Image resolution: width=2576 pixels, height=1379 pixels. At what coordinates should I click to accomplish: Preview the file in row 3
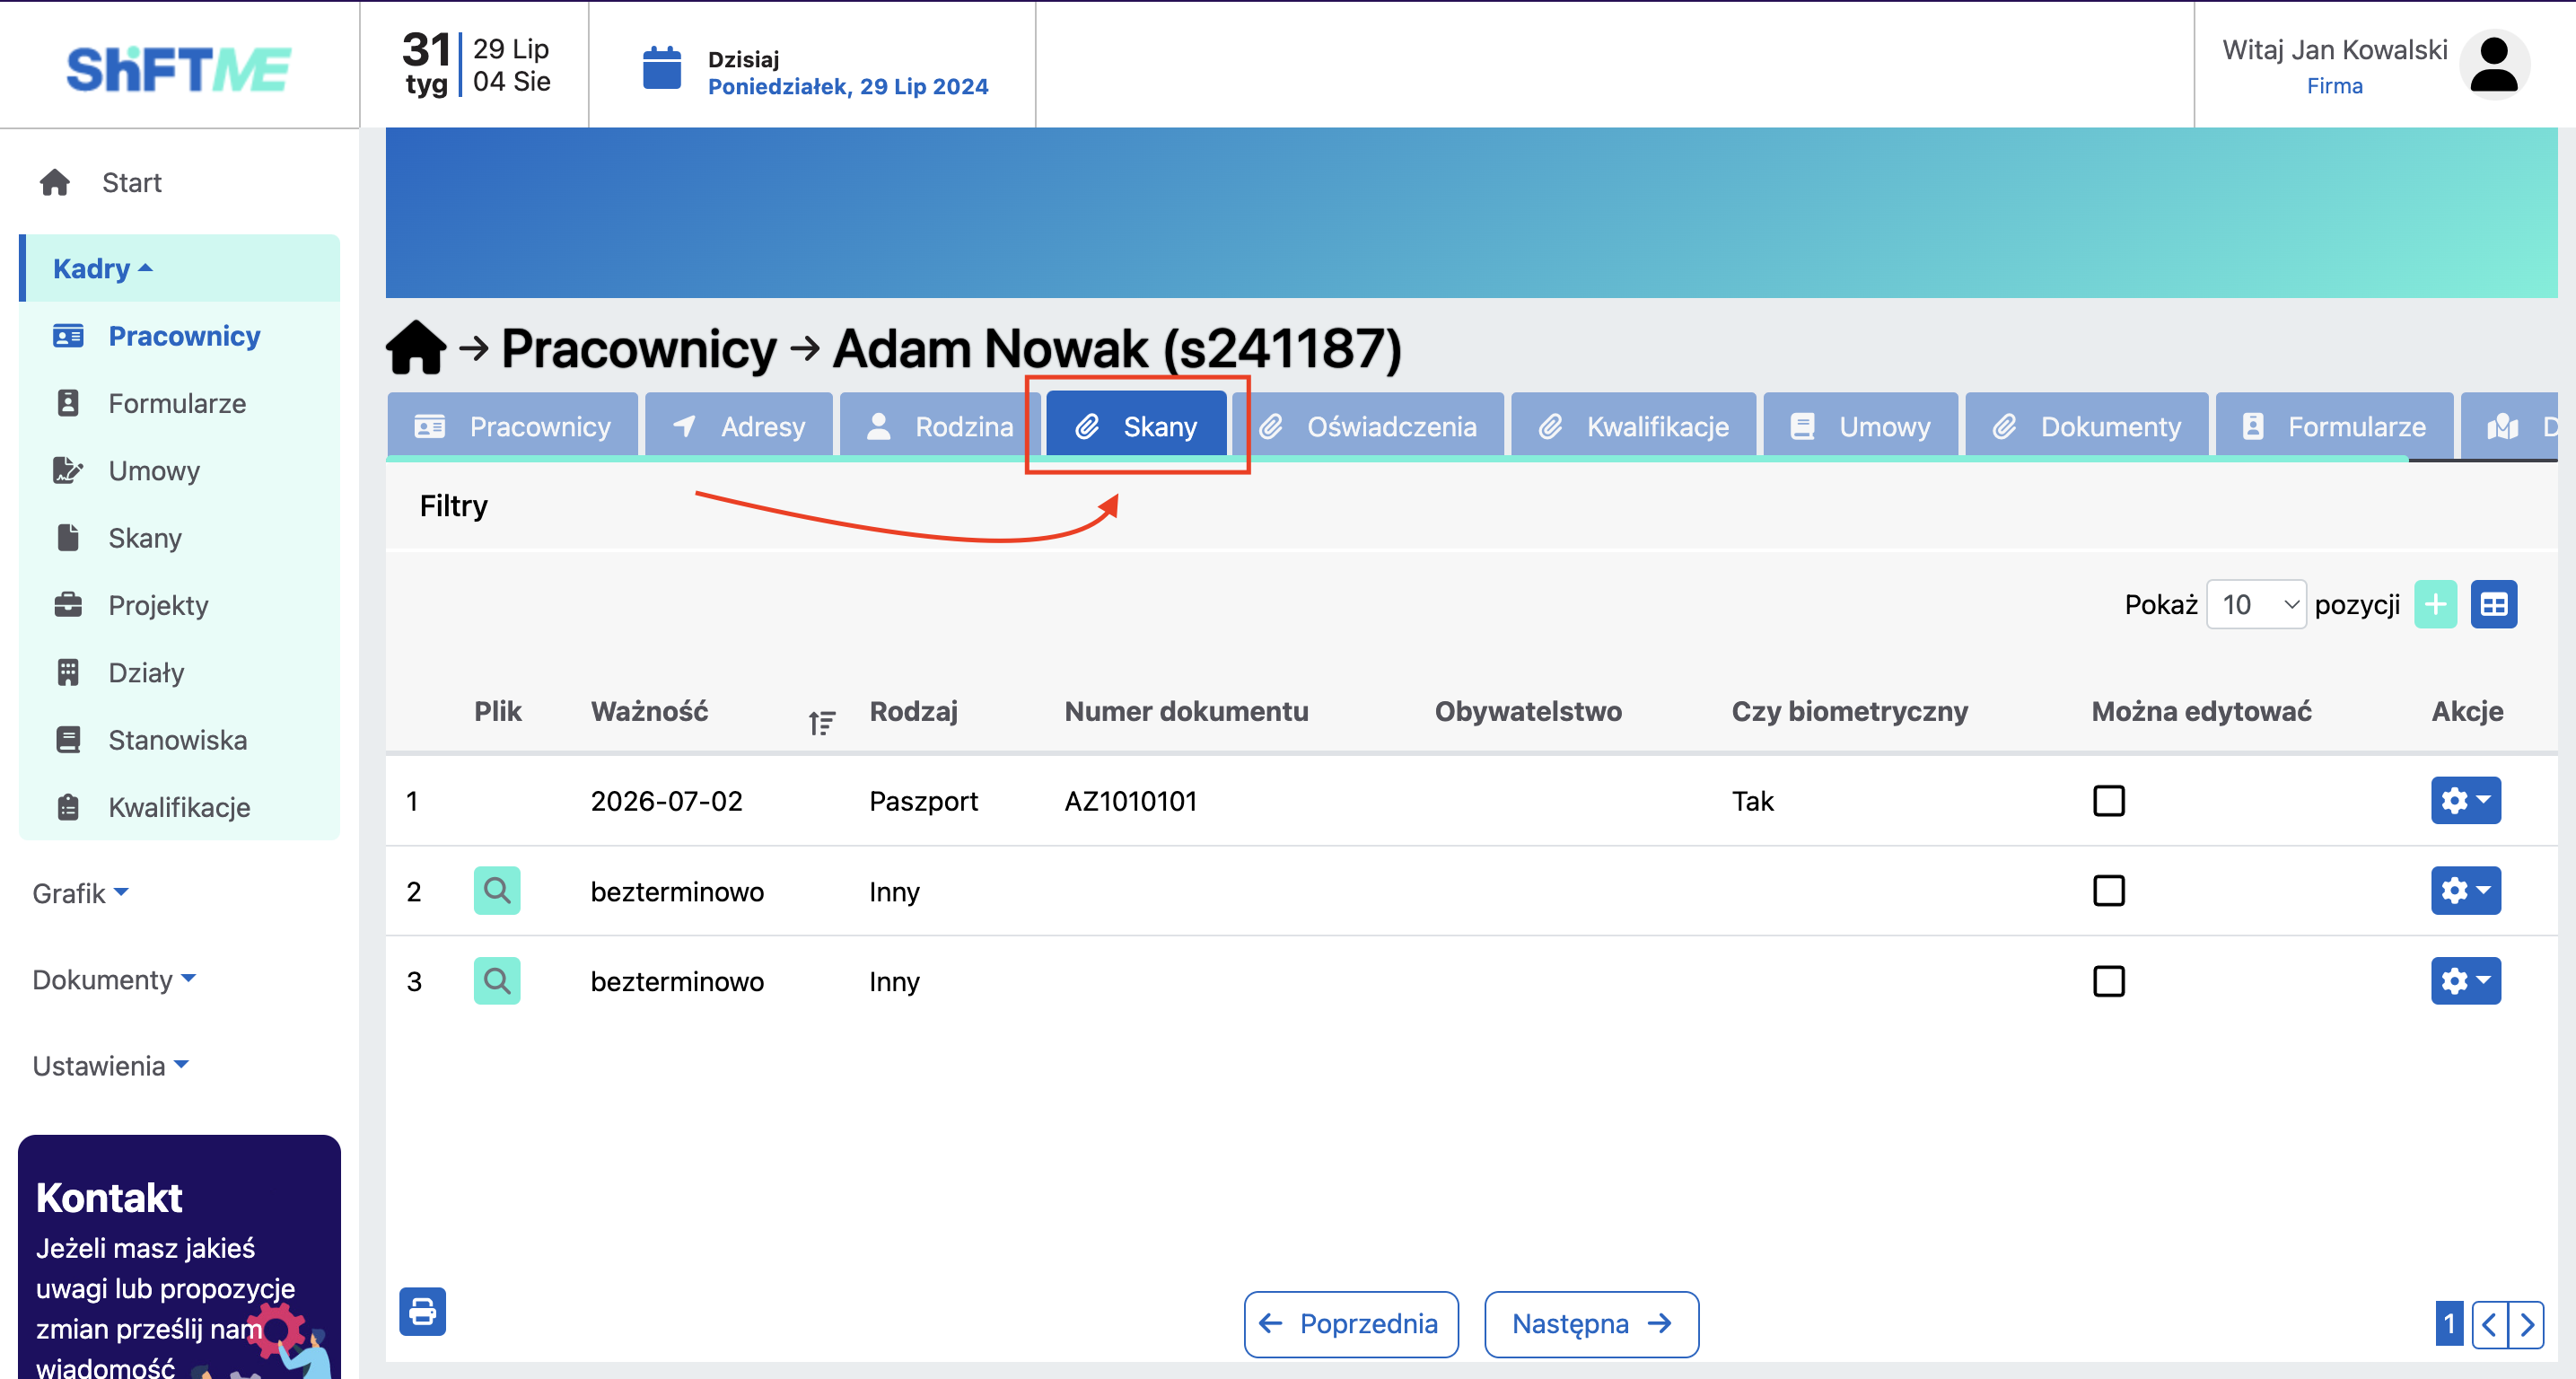[x=497, y=981]
